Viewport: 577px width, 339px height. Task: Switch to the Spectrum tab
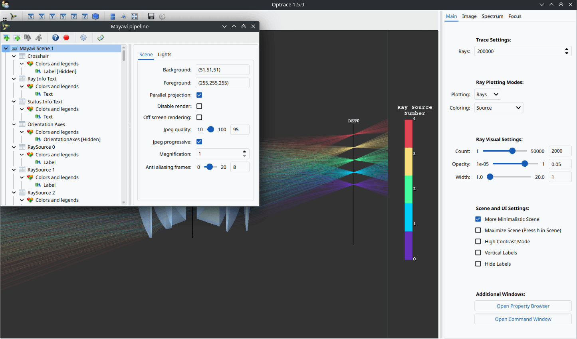point(492,16)
